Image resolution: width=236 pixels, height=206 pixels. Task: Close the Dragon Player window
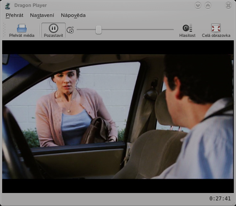point(228,6)
